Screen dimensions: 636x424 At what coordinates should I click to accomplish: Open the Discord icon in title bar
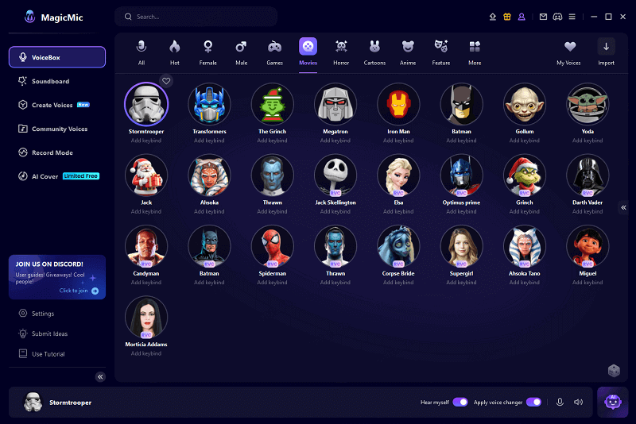pyautogui.click(x=557, y=17)
